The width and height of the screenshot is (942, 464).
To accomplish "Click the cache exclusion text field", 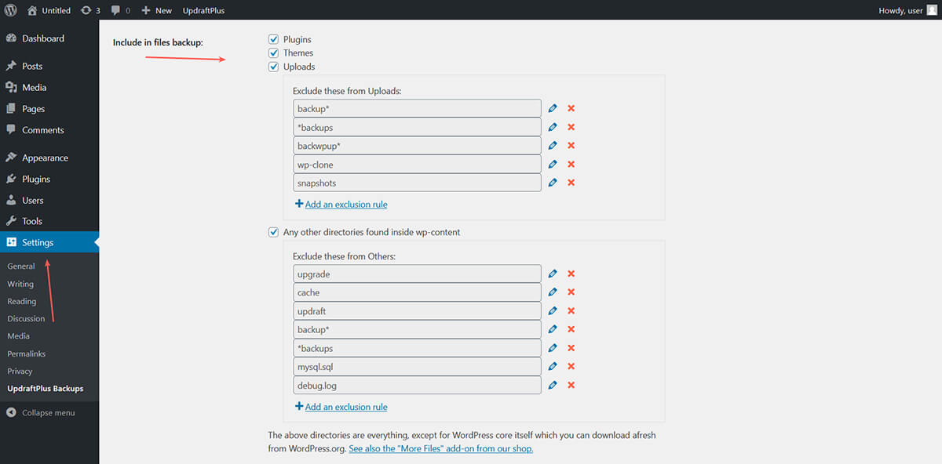I will pyautogui.click(x=418, y=292).
